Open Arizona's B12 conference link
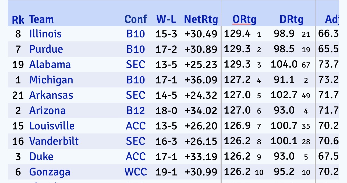 pyautogui.click(x=136, y=111)
